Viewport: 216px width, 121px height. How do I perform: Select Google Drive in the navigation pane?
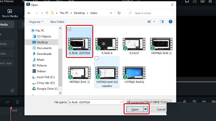click(47, 88)
